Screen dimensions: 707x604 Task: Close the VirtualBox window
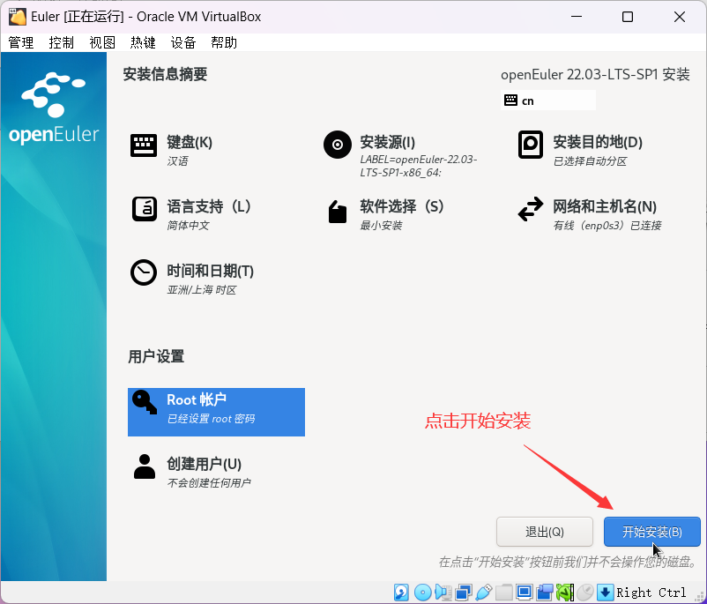click(679, 17)
